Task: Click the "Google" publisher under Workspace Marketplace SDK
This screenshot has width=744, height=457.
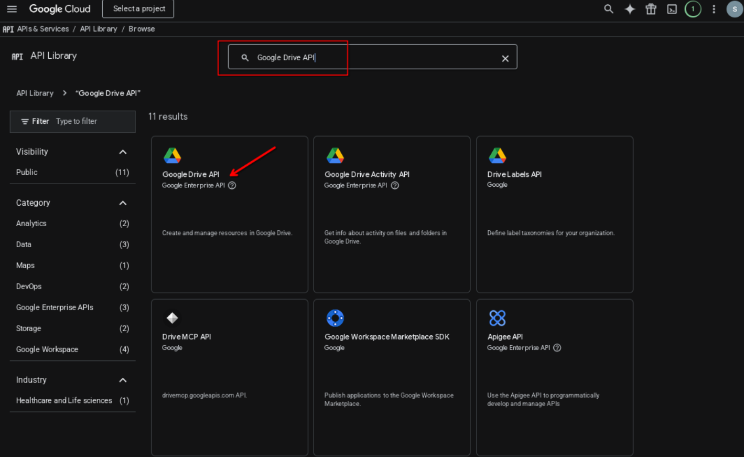Action: tap(335, 347)
